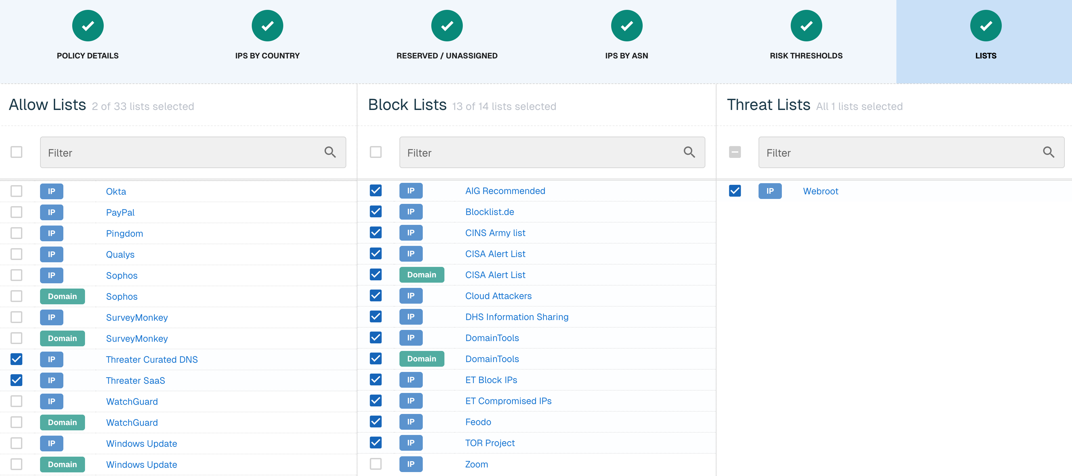Click the IP badge next to Okta
1072x476 pixels.
tap(52, 191)
